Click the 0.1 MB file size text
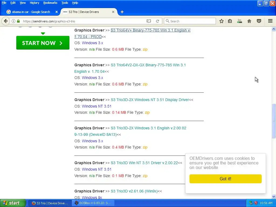The image size is (276, 207). click(x=118, y=176)
